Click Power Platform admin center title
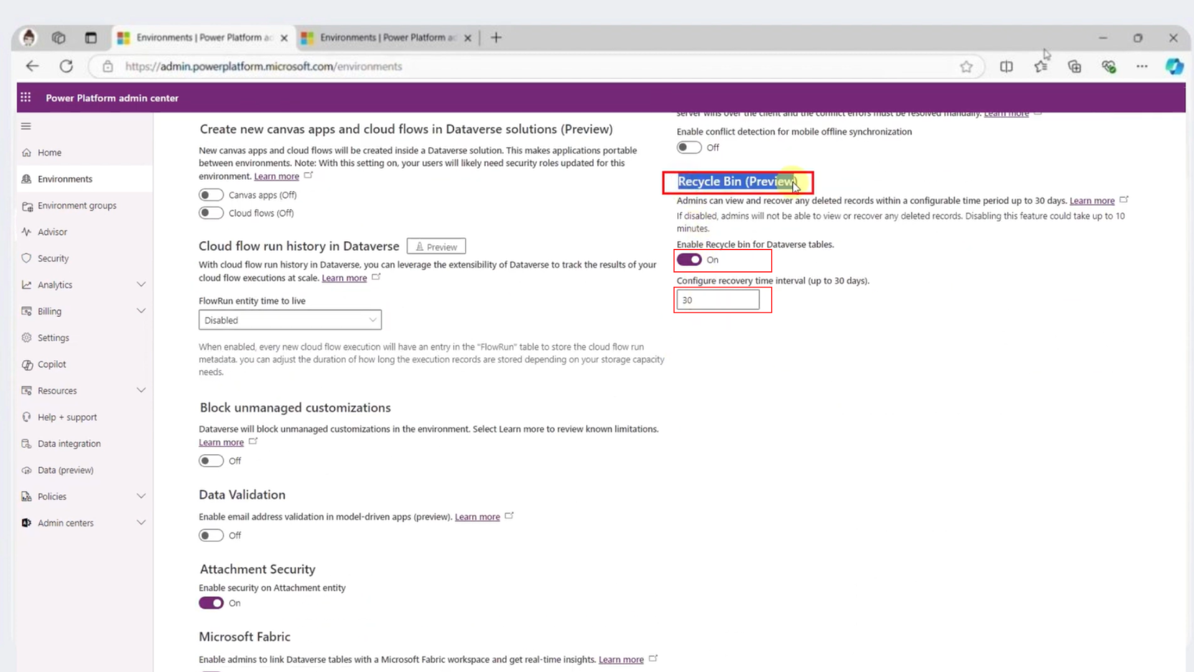Screen dimensions: 1194x672 [x=112, y=98]
